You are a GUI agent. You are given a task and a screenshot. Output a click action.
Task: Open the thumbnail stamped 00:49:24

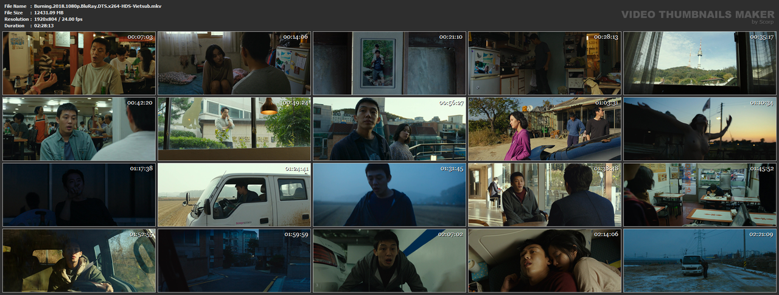pyautogui.click(x=234, y=129)
